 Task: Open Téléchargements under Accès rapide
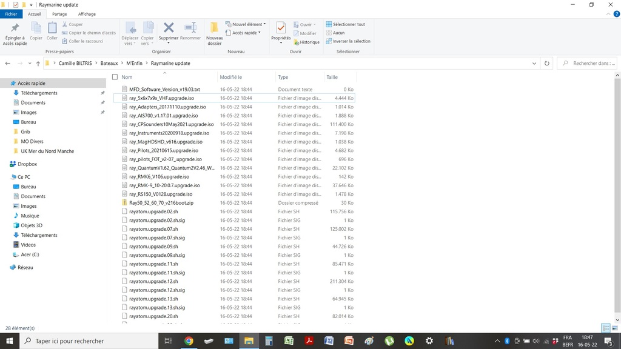(x=39, y=93)
